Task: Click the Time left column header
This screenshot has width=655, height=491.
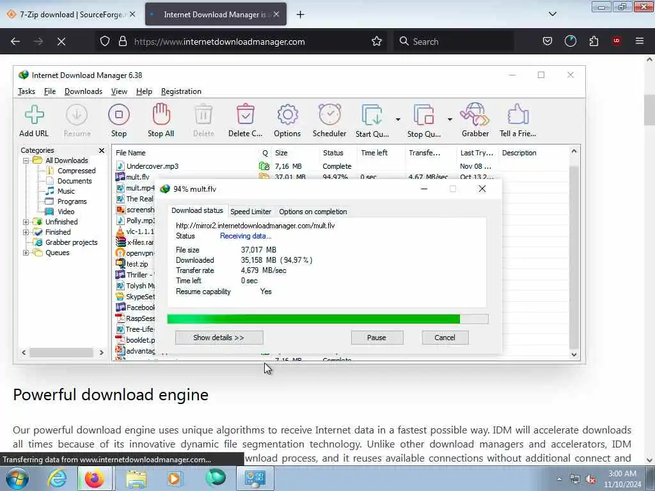Action: point(381,153)
